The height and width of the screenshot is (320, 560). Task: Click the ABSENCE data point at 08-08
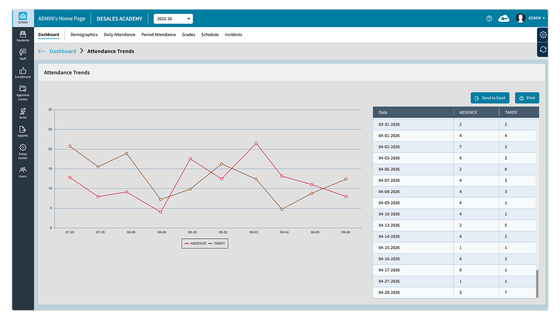coord(161,212)
